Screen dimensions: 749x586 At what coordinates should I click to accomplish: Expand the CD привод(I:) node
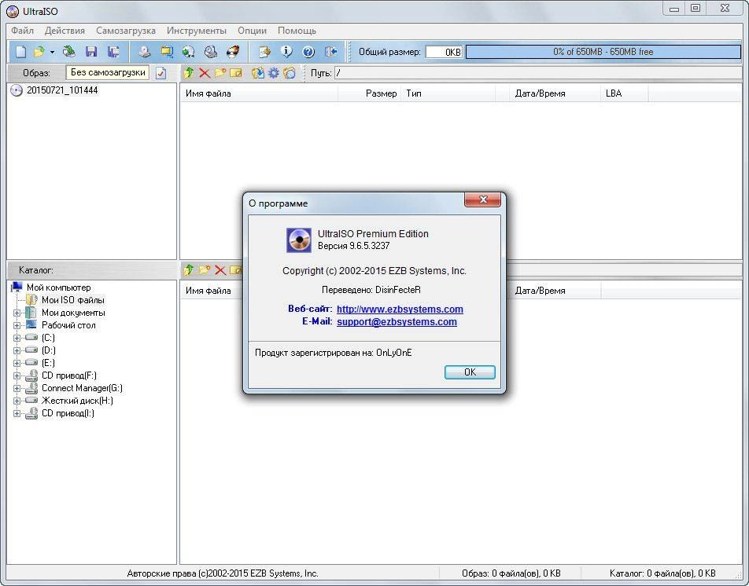coord(17,413)
